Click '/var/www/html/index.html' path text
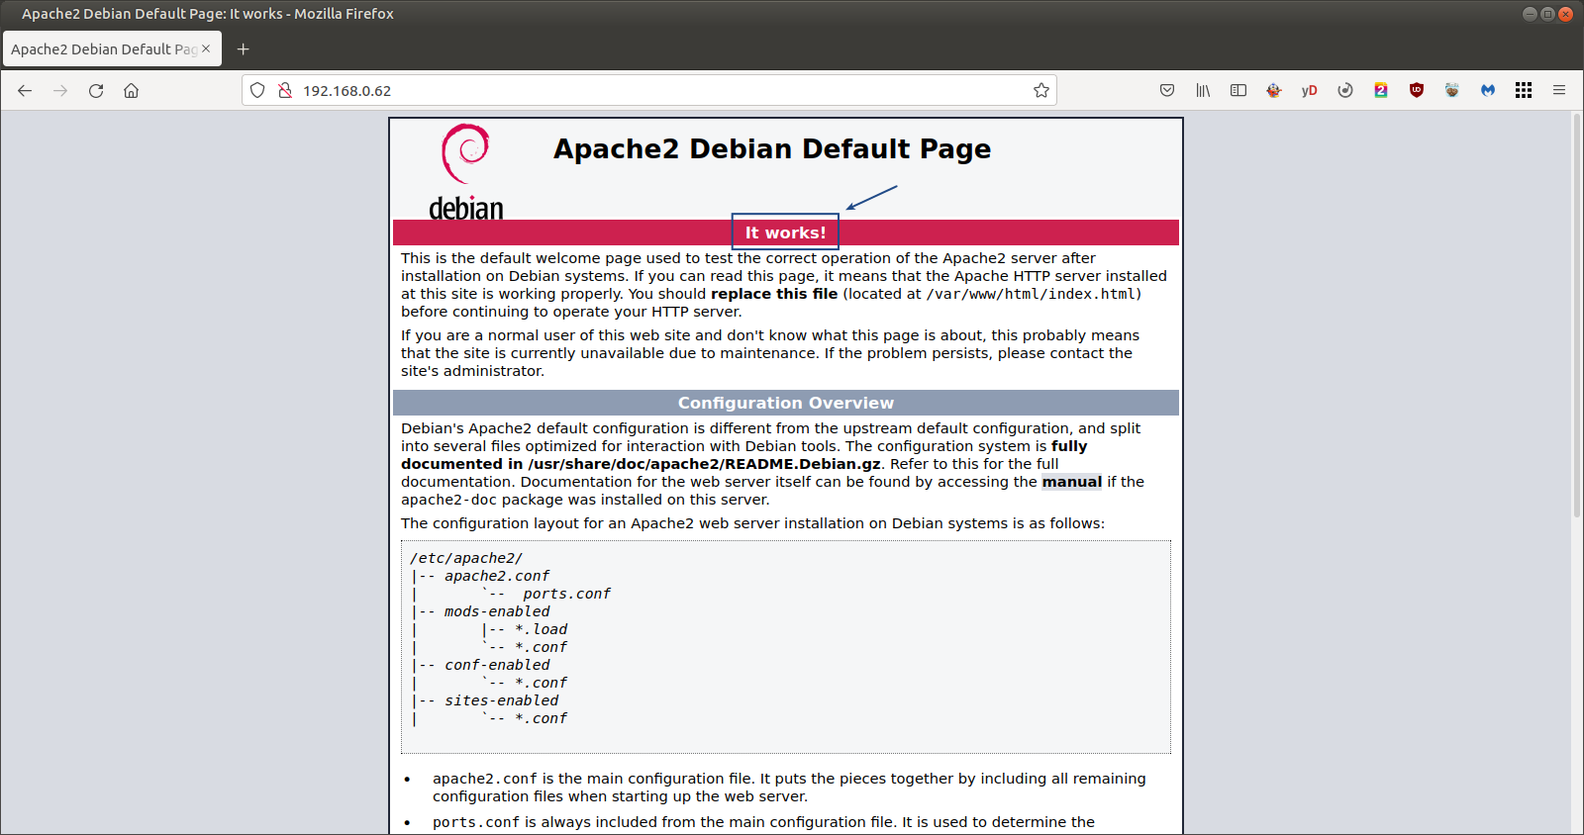 point(1031,294)
